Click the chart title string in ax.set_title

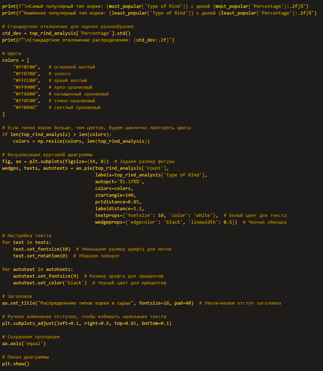[x=86, y=303]
